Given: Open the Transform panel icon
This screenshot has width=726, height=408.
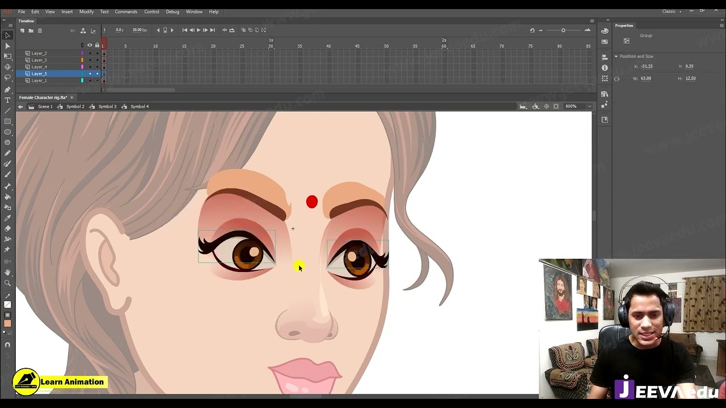Looking at the screenshot, I should pos(605,78).
